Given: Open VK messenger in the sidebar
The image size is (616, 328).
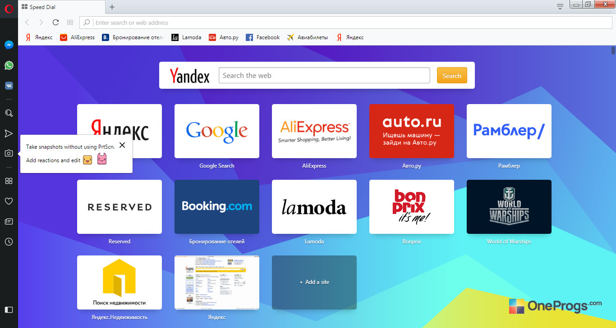Looking at the screenshot, I should point(9,86).
